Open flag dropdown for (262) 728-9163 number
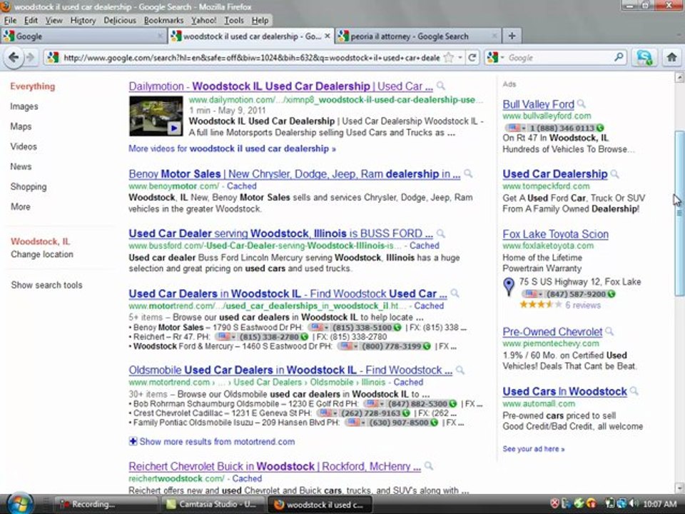This screenshot has width=685, height=514. click(x=328, y=413)
